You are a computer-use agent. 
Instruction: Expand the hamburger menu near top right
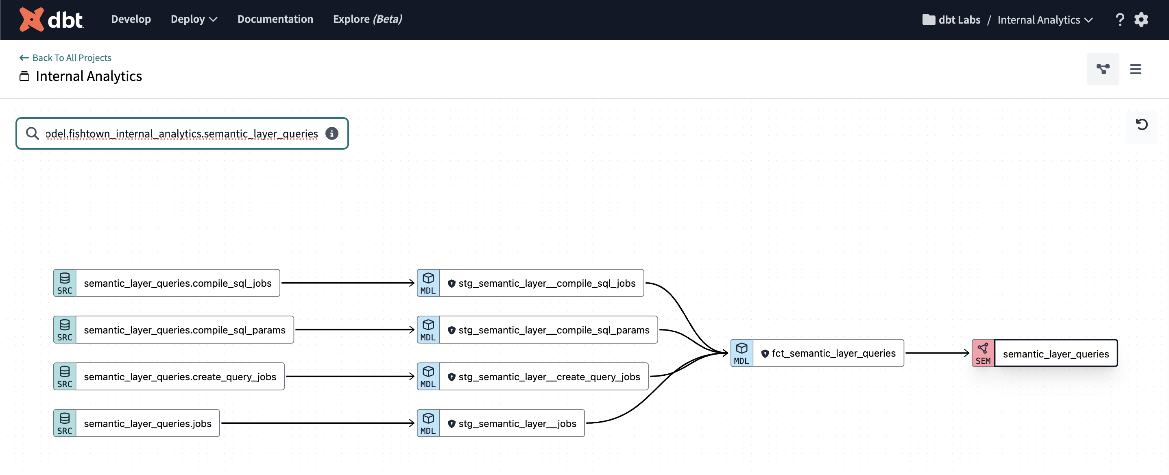point(1136,69)
